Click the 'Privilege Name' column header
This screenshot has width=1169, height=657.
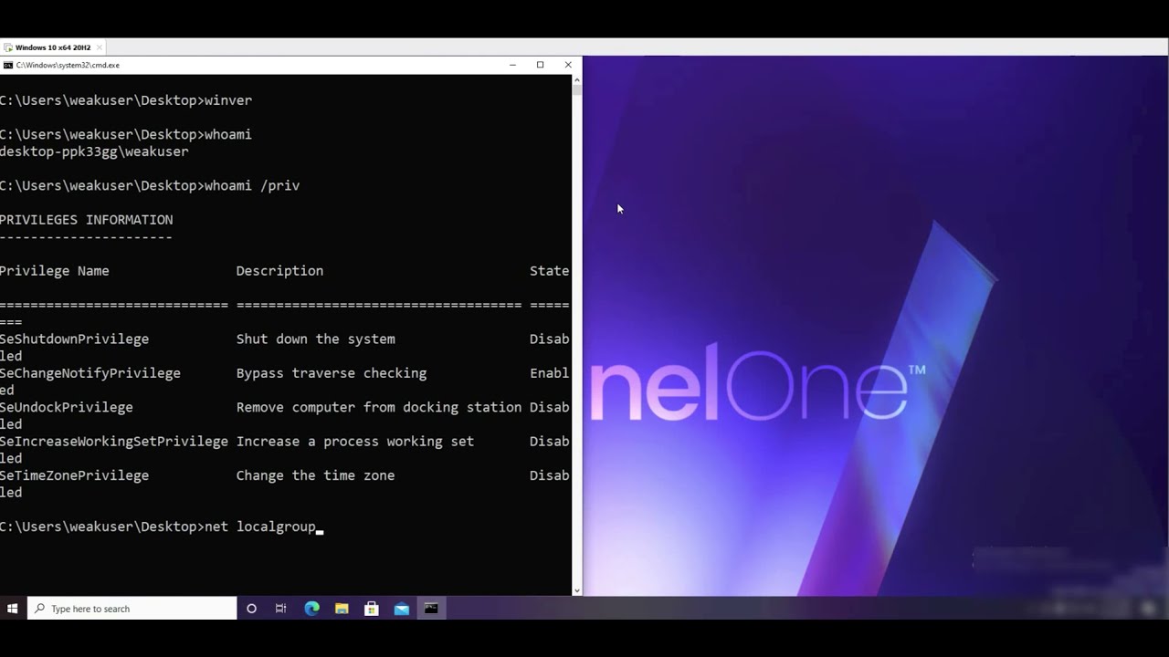54,271
